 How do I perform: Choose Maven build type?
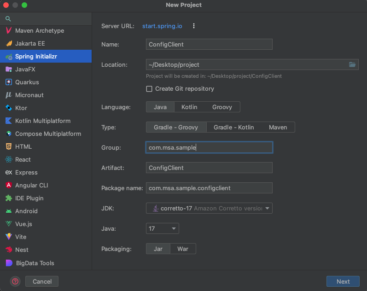(x=278, y=128)
